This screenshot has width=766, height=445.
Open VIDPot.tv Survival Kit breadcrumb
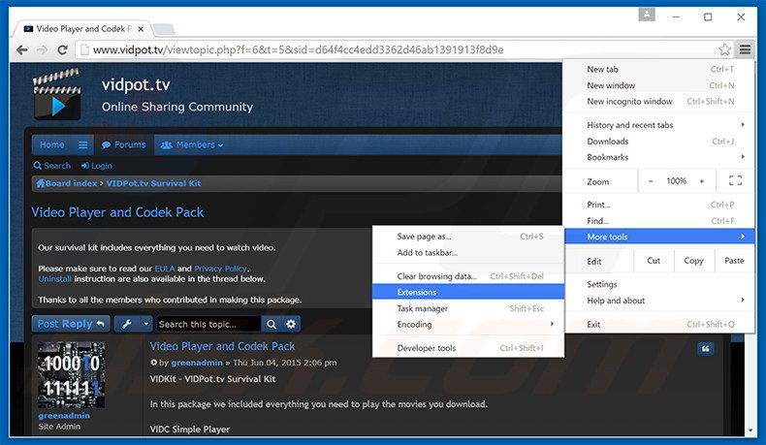pyautogui.click(x=153, y=183)
